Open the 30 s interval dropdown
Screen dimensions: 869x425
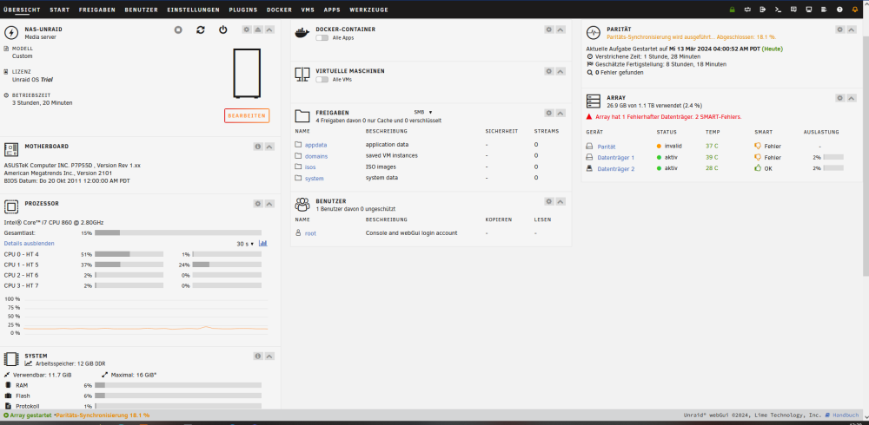point(245,244)
